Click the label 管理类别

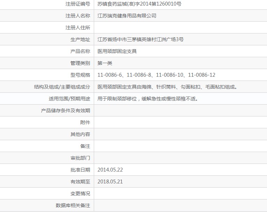tap(80, 63)
